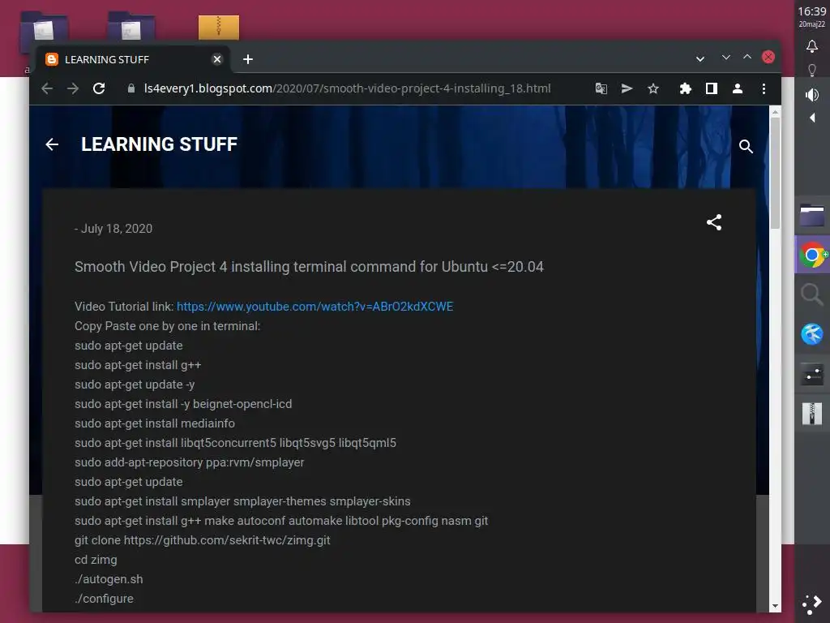Open the zip archive on the desktop

[x=219, y=27]
